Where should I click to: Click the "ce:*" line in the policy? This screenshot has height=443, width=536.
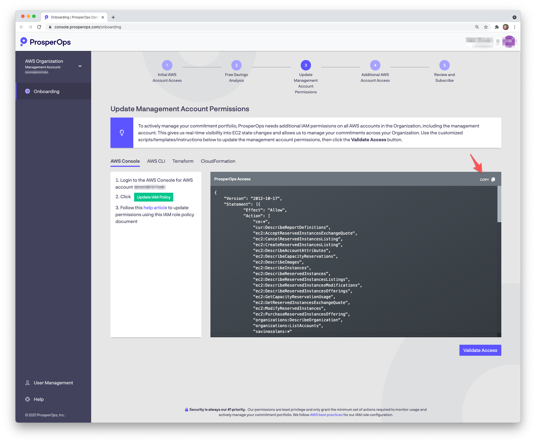click(x=261, y=222)
